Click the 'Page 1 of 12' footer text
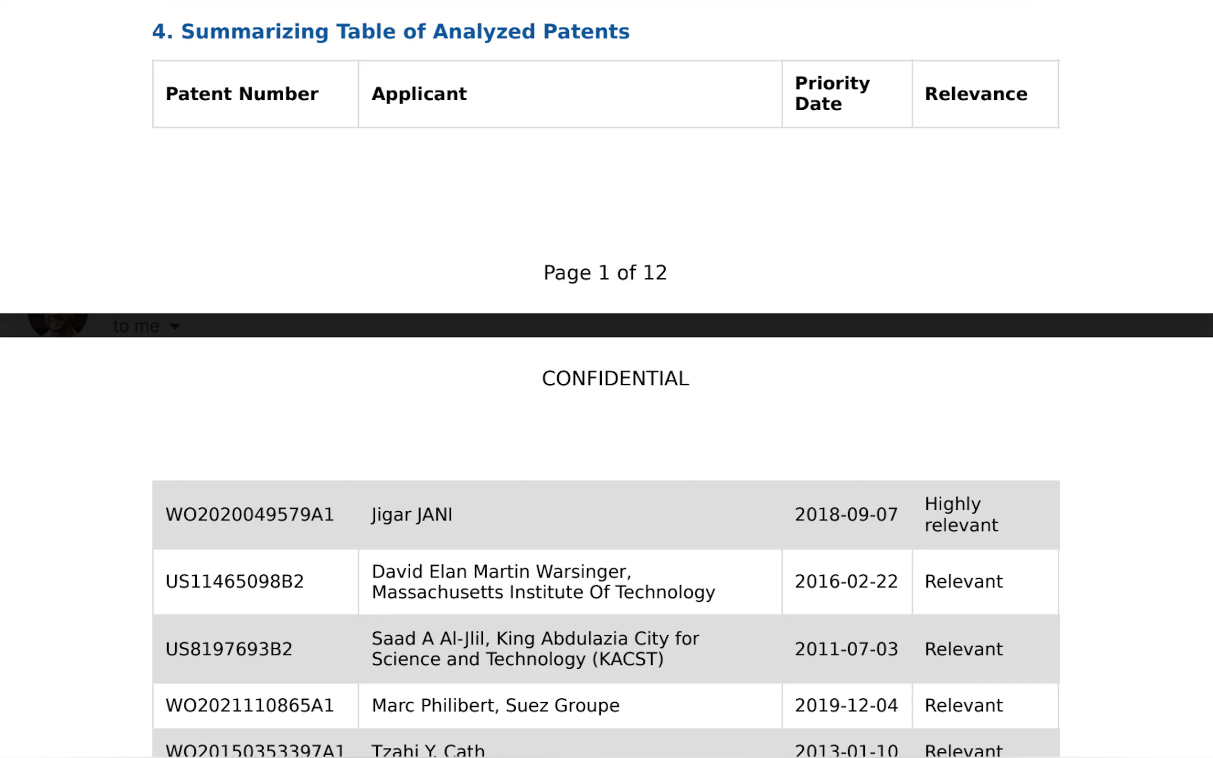The width and height of the screenshot is (1213, 758). (x=605, y=273)
